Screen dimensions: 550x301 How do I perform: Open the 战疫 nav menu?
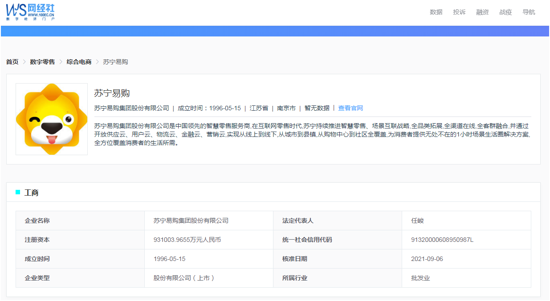click(505, 12)
